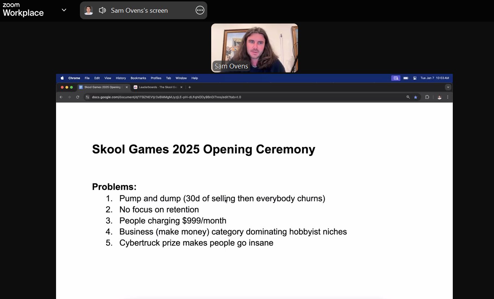This screenshot has height=299, width=494.
Task: Open the Zoom Workplace dropdown chevron
Action: tap(64, 10)
